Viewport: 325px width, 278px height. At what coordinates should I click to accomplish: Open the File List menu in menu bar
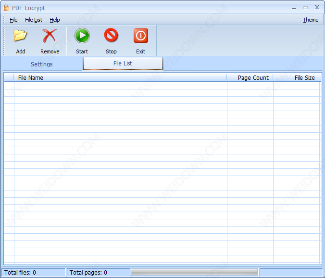[34, 20]
